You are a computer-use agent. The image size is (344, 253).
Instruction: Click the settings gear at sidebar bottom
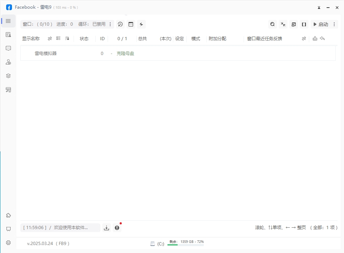(x=8, y=243)
